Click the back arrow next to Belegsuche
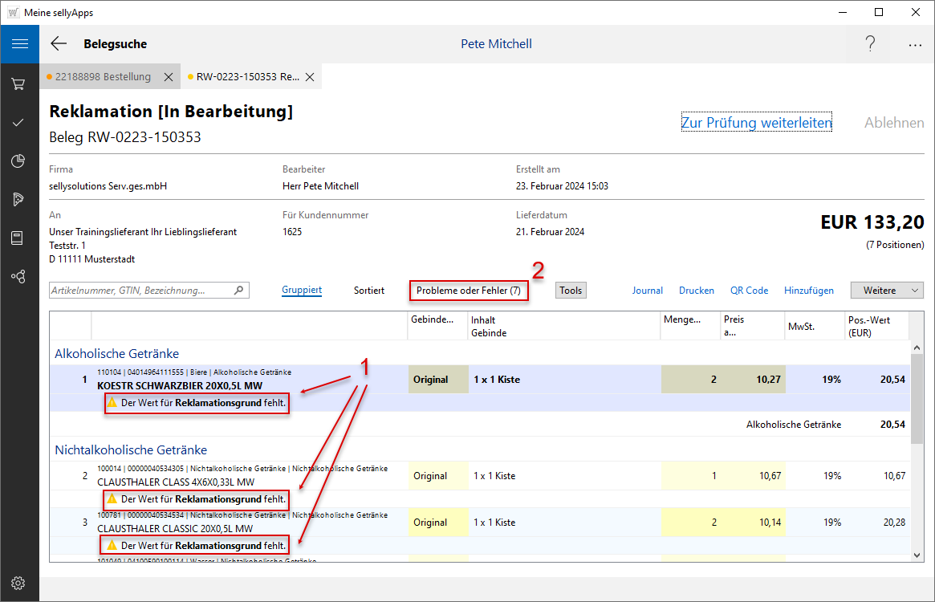The width and height of the screenshot is (935, 602). point(59,44)
